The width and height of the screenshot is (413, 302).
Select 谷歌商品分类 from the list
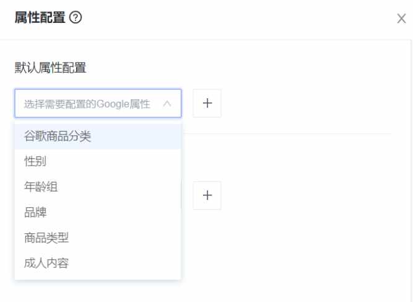coord(58,136)
